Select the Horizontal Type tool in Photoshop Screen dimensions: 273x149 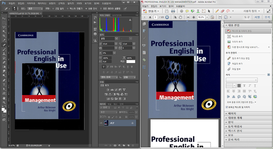coord(4,85)
